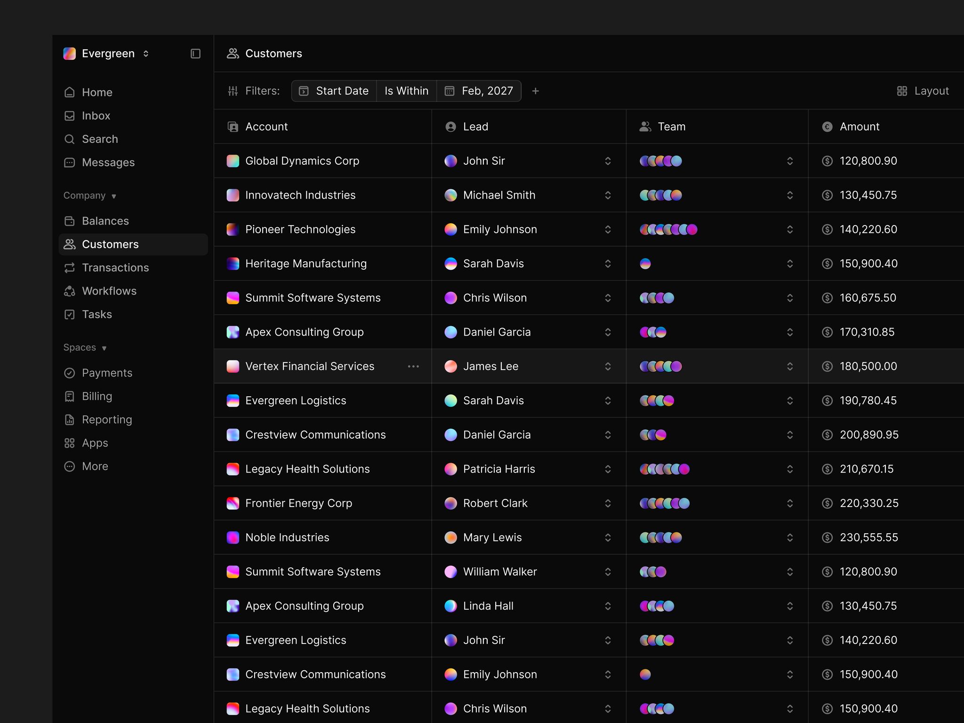Click the amount 200,890.95
964x723 pixels.
(x=869, y=435)
